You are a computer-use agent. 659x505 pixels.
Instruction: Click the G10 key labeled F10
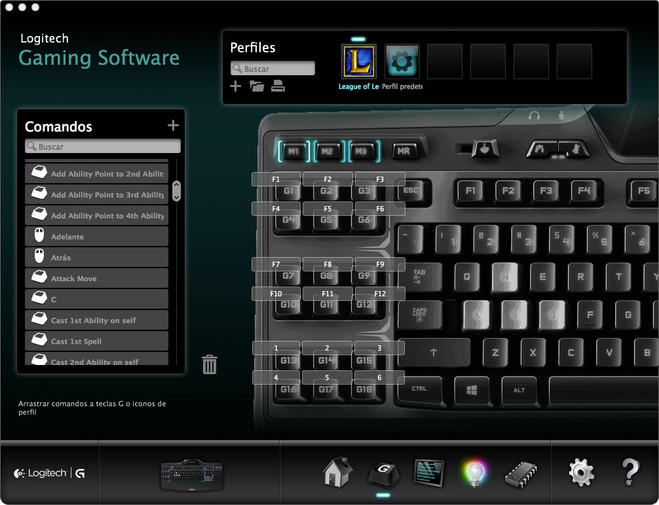(288, 305)
